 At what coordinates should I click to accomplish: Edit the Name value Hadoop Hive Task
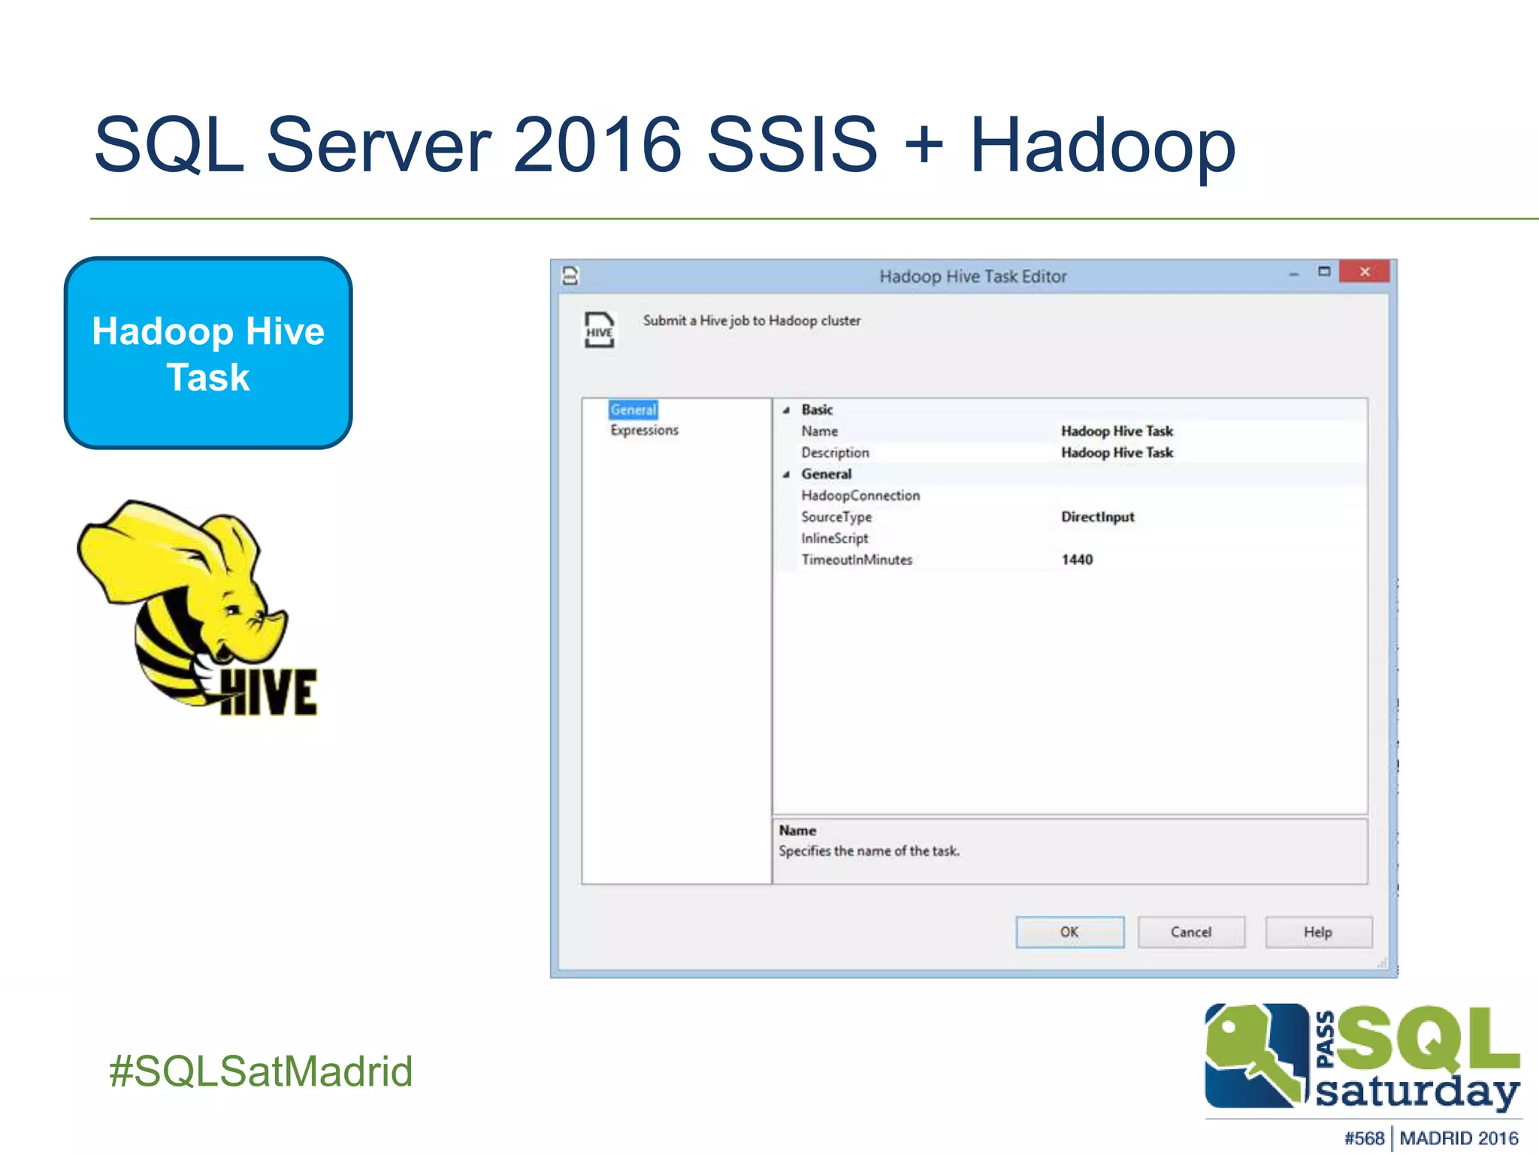pos(1117,431)
